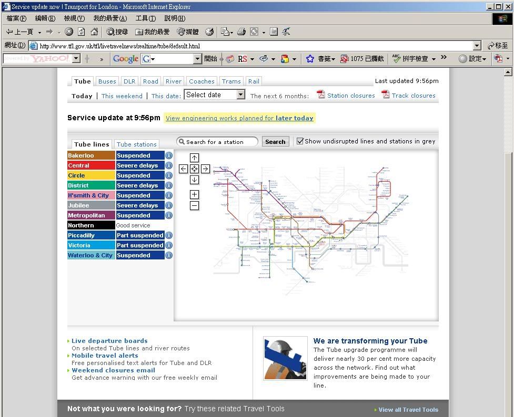Pan the tube map right
Image resolution: width=514 pixels, height=417 pixels.
click(x=205, y=169)
